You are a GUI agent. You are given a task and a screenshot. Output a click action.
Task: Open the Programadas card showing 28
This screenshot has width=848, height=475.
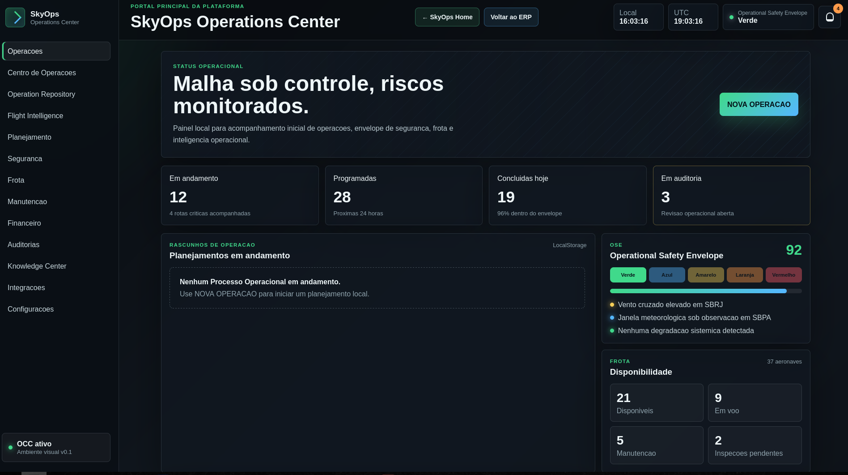pos(404,195)
